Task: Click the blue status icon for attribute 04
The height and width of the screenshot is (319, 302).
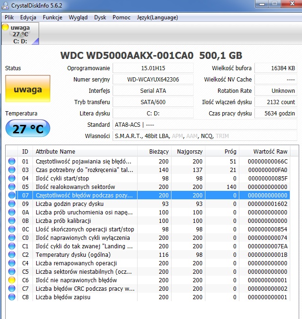Action: point(12,179)
